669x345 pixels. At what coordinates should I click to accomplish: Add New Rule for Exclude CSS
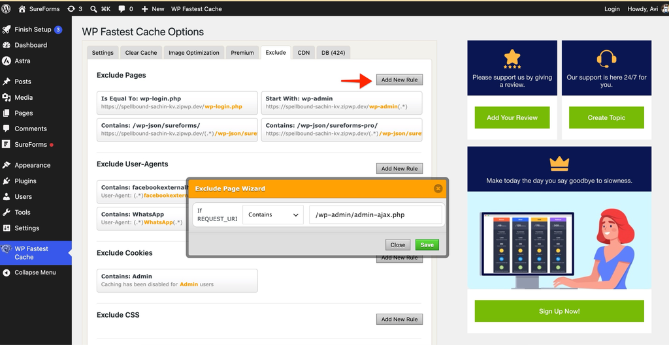tap(399, 320)
